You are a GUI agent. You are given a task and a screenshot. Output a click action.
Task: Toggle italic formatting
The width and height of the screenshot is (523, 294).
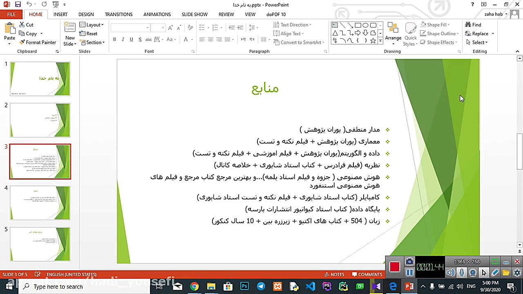pos(123,39)
